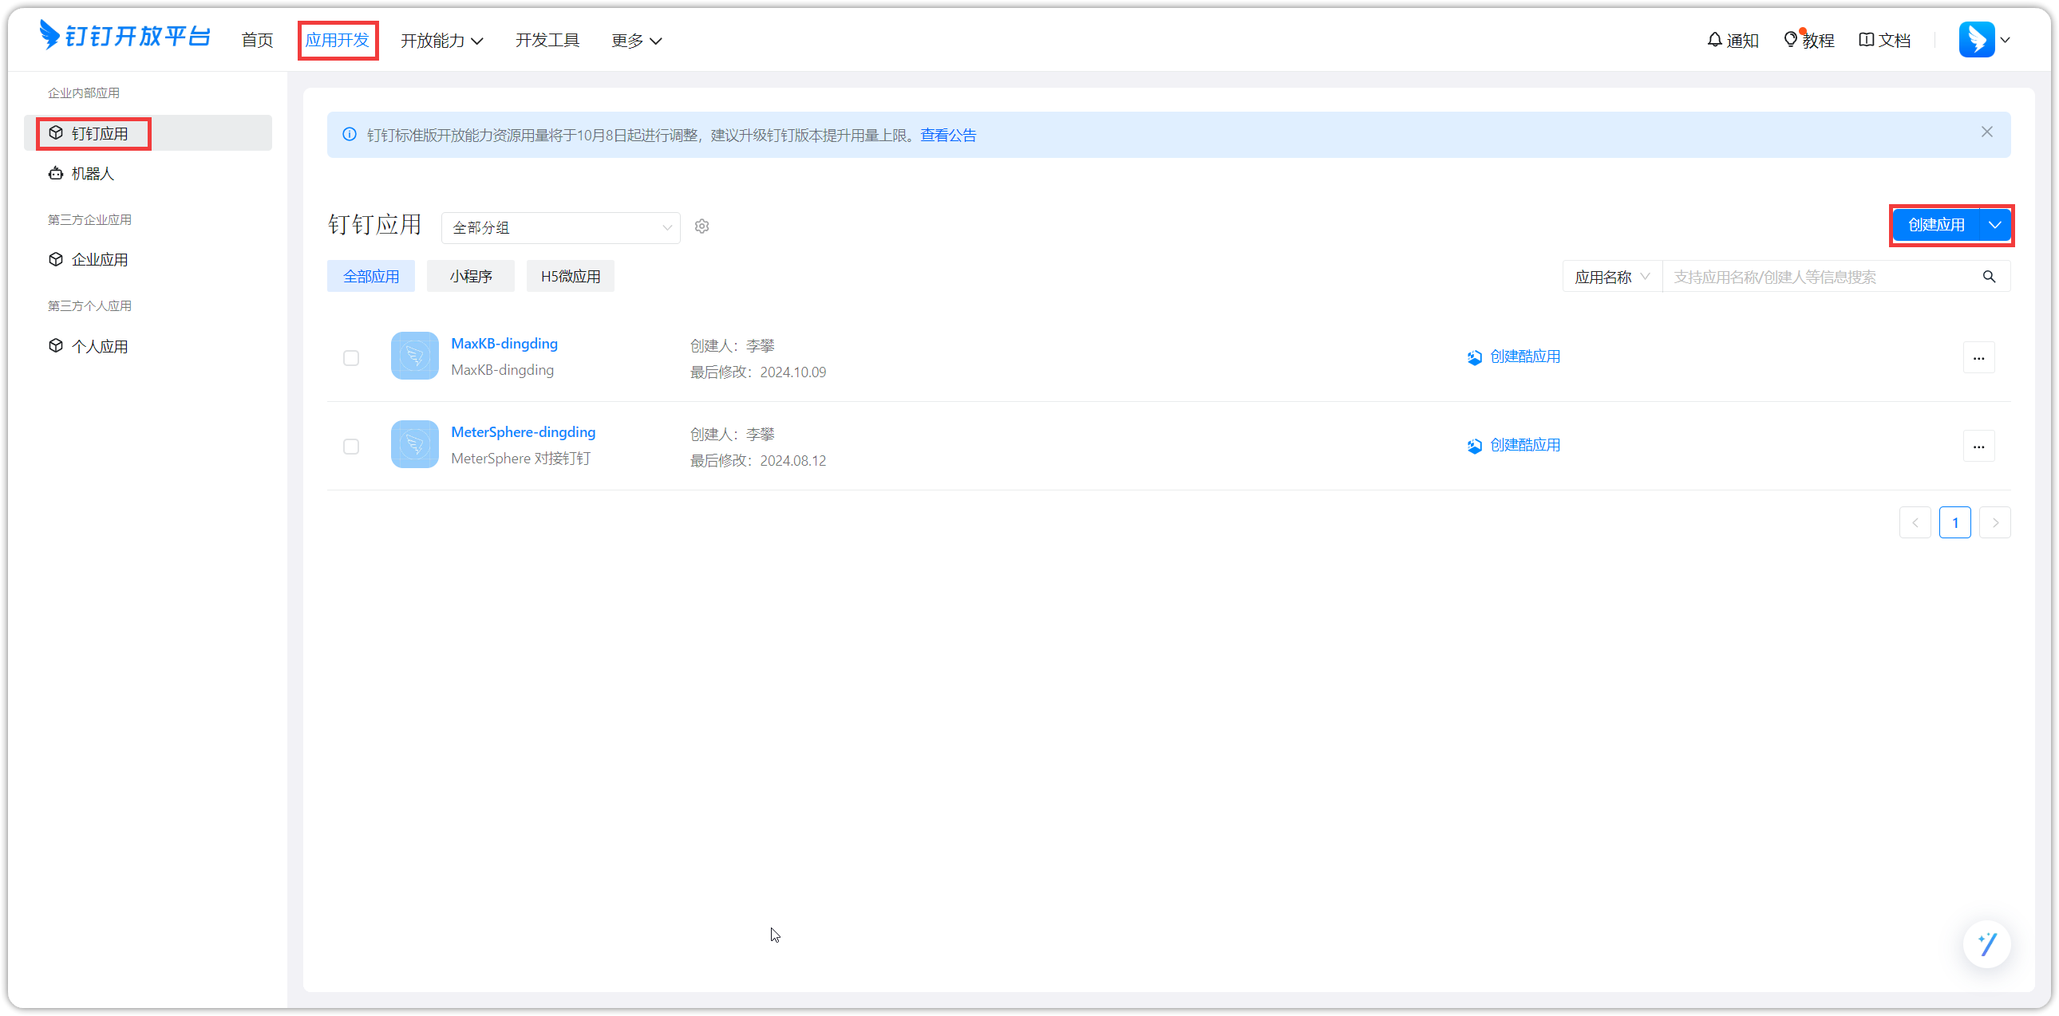Click 创建酷应用 for MaxKB-dingding
The image size is (2059, 1016).
[x=1514, y=356]
